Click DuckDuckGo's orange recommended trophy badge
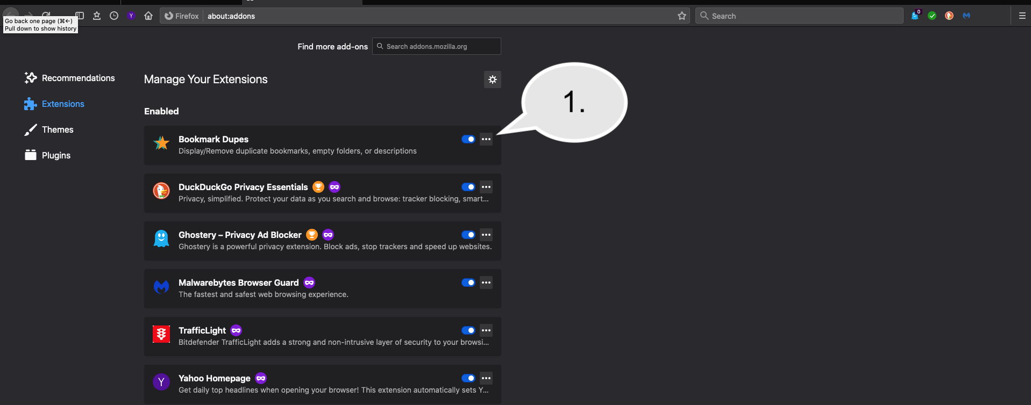 click(x=318, y=187)
